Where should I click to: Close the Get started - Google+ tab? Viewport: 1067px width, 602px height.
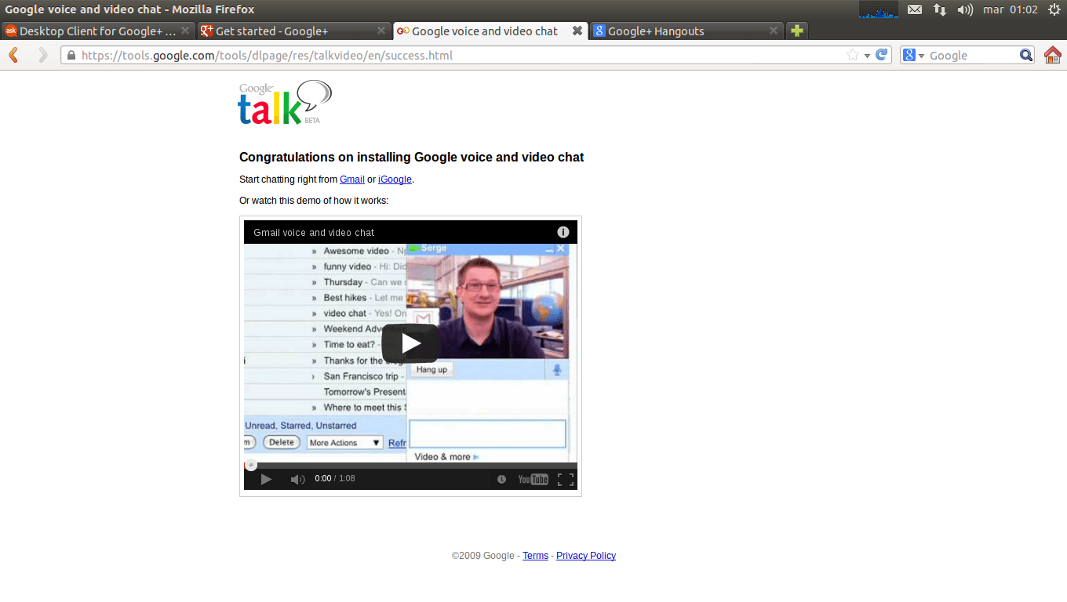tap(381, 31)
